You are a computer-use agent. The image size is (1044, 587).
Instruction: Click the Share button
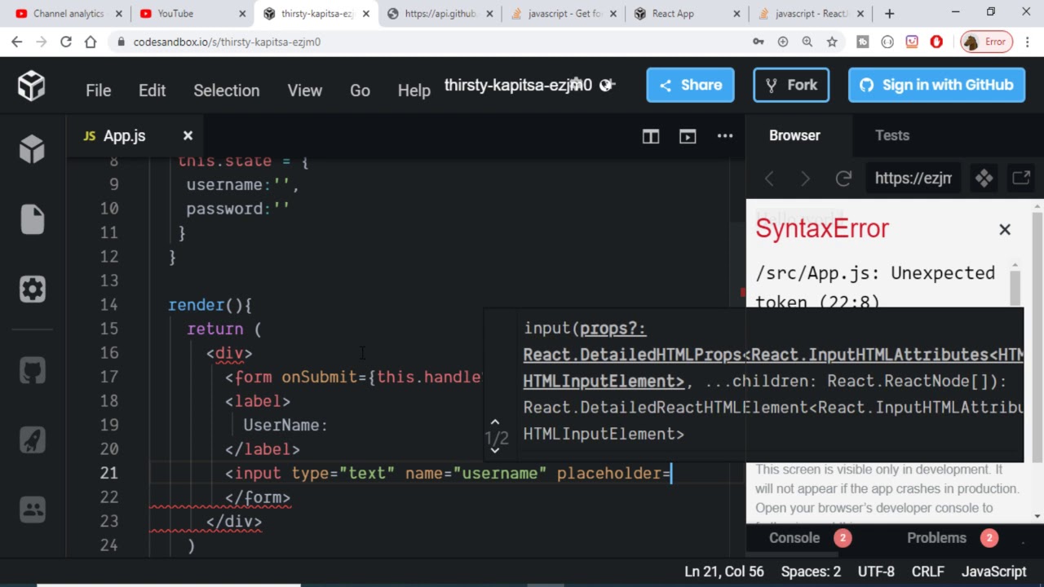point(690,85)
